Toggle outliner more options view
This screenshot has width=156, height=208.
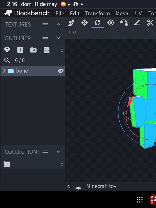(x=47, y=50)
